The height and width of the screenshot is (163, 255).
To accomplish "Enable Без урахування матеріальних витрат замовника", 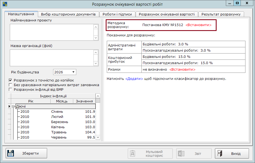I will pyautogui.click(x=11, y=85).
